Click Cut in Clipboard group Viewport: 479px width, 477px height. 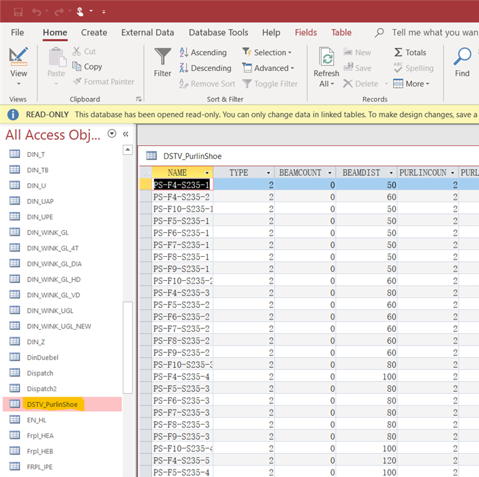point(84,51)
